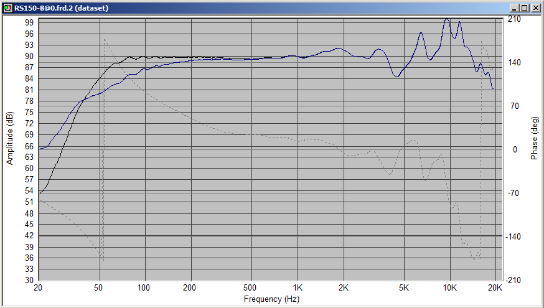This screenshot has height=308, width=544.
Task: Click the '1K' frequency tick label
Action: [298, 288]
